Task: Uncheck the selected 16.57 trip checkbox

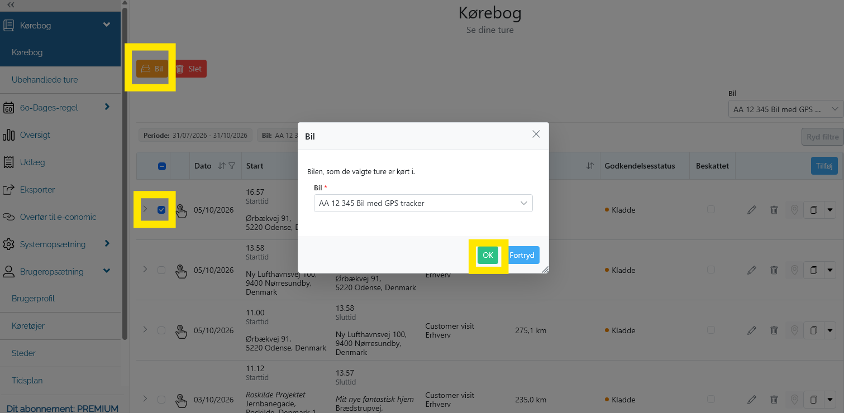Action: [161, 210]
